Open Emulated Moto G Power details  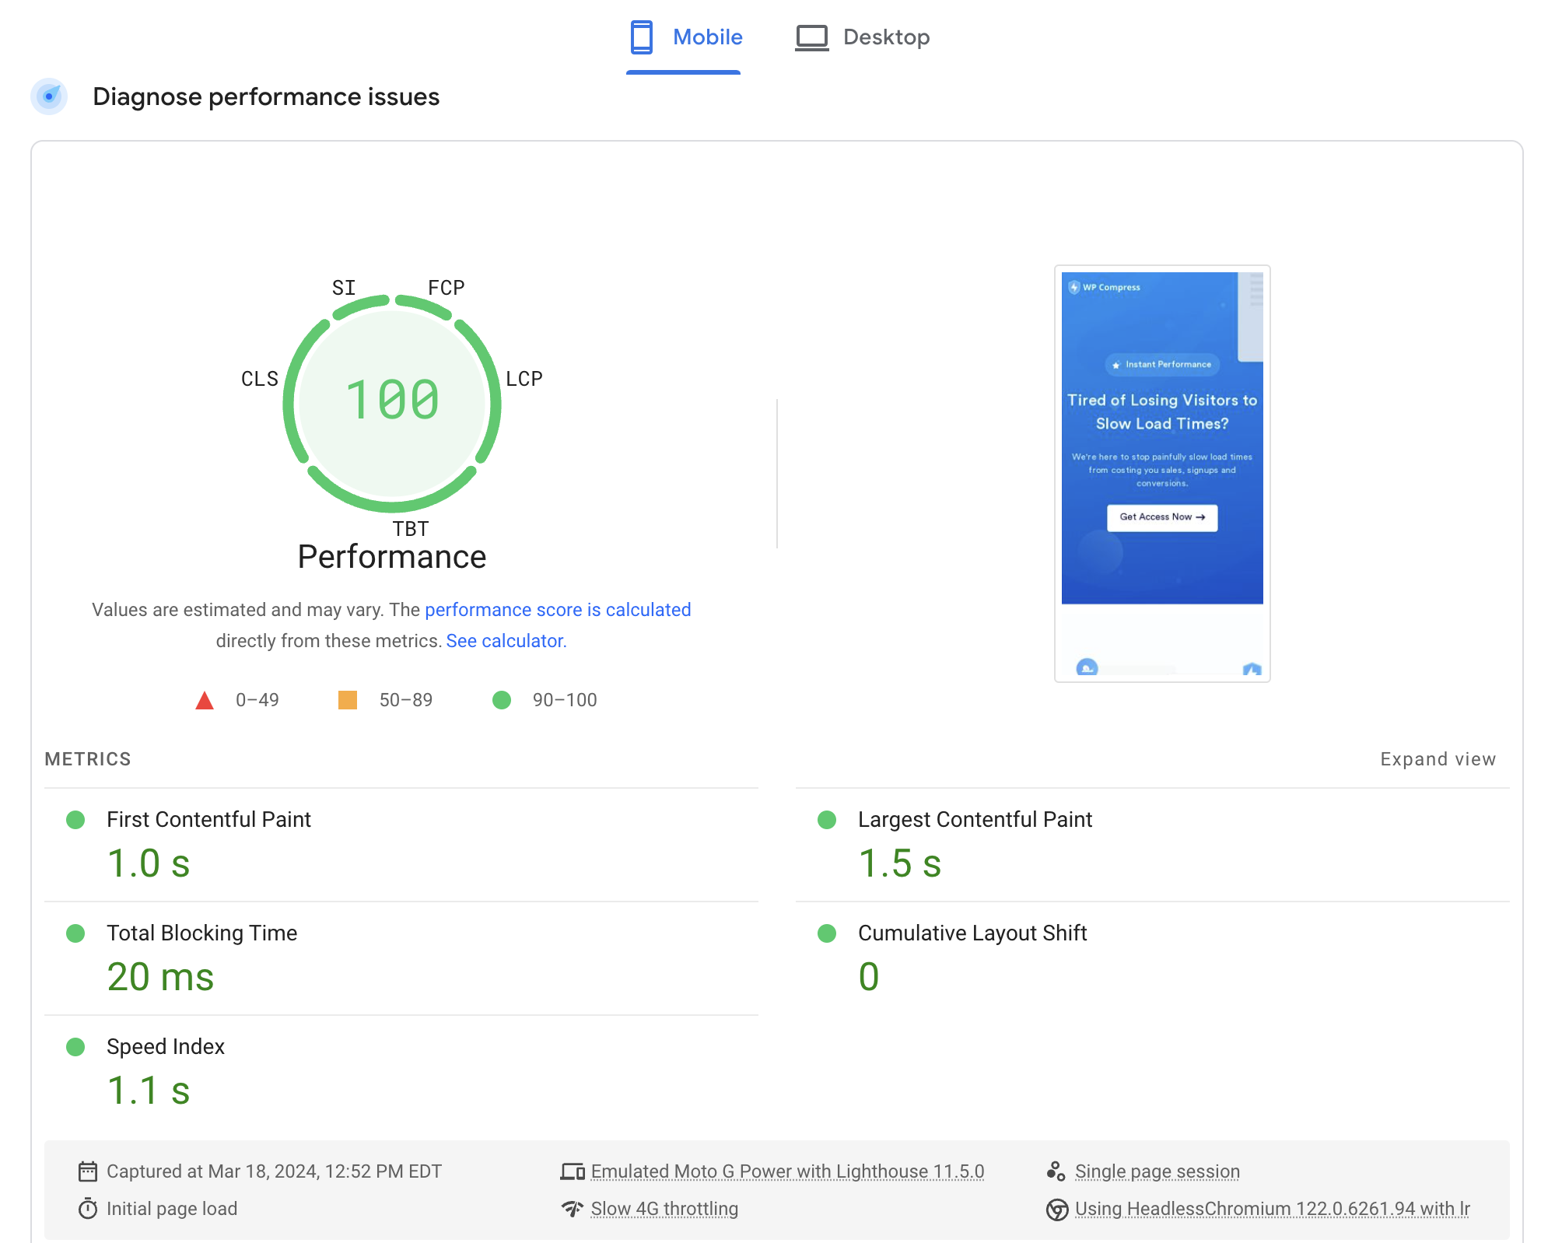(787, 1171)
